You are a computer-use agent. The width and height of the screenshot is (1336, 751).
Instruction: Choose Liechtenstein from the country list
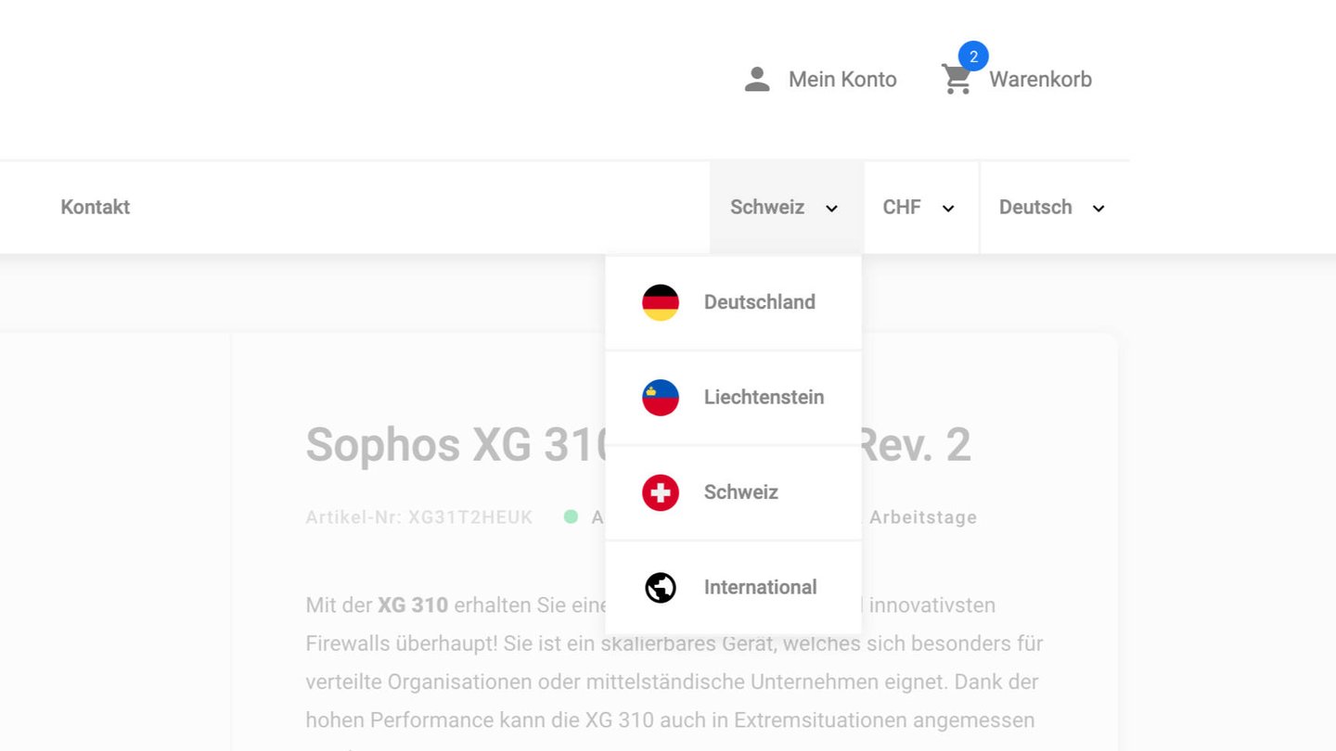(734, 398)
